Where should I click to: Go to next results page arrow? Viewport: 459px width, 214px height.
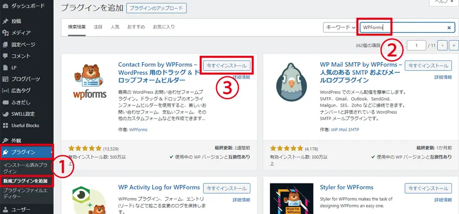tap(443, 46)
